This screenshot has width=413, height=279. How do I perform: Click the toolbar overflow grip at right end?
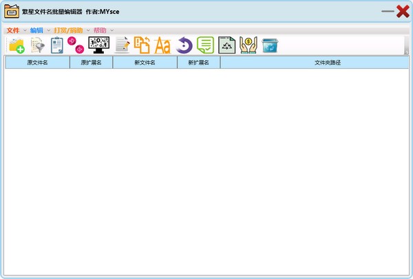(x=407, y=45)
